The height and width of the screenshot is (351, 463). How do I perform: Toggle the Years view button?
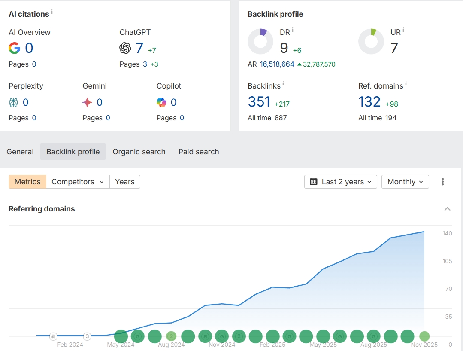[x=124, y=182]
